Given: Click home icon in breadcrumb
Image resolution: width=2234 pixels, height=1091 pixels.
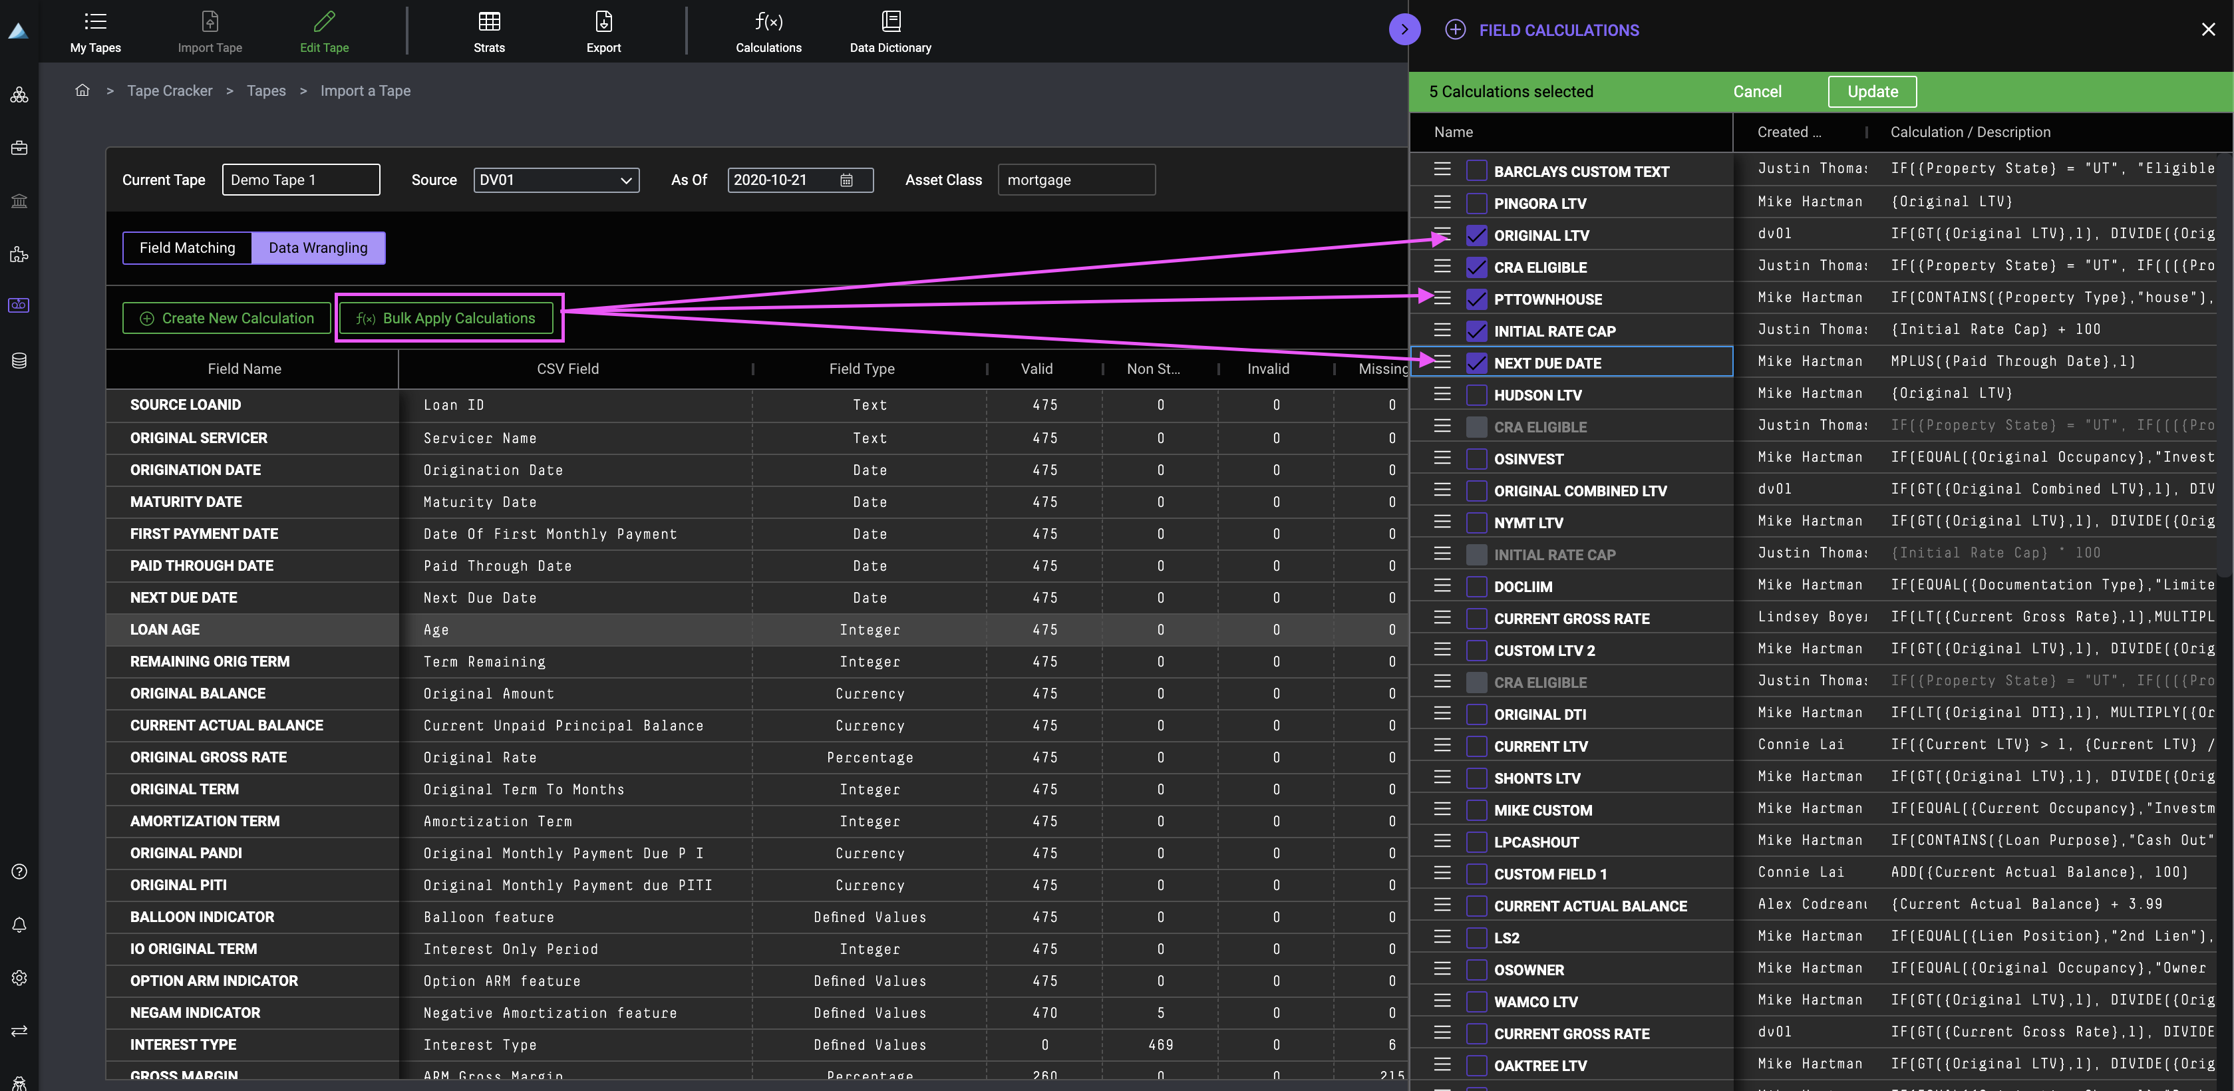Looking at the screenshot, I should (82, 90).
